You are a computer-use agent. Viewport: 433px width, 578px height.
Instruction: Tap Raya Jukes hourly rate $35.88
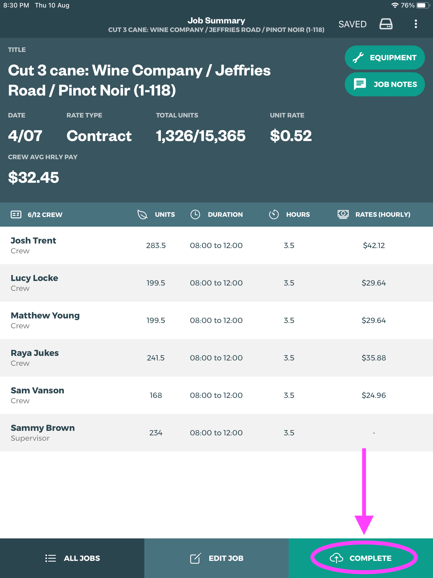click(x=373, y=358)
